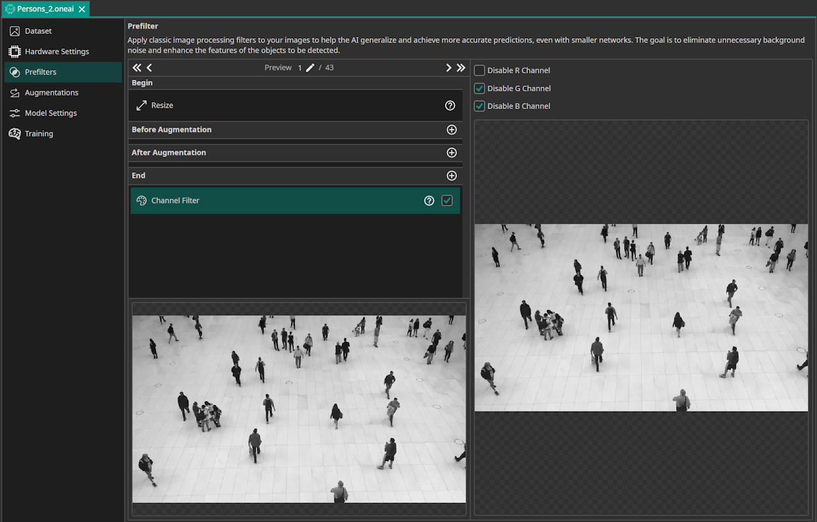Open the Augmentations page
This screenshot has height=522, width=817.
tap(13, 93)
